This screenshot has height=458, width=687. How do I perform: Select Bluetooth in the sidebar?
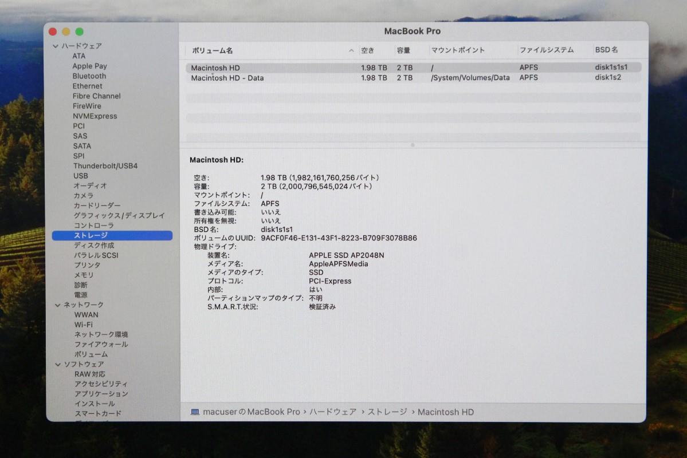89,76
